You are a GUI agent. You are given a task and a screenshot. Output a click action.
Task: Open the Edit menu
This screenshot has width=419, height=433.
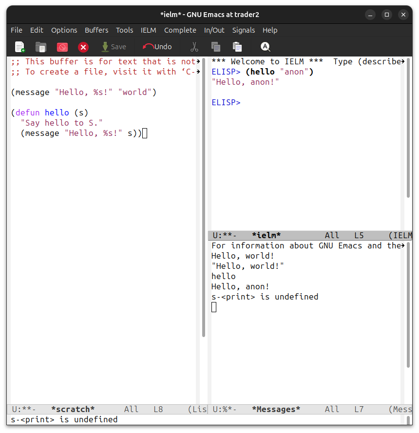click(37, 30)
